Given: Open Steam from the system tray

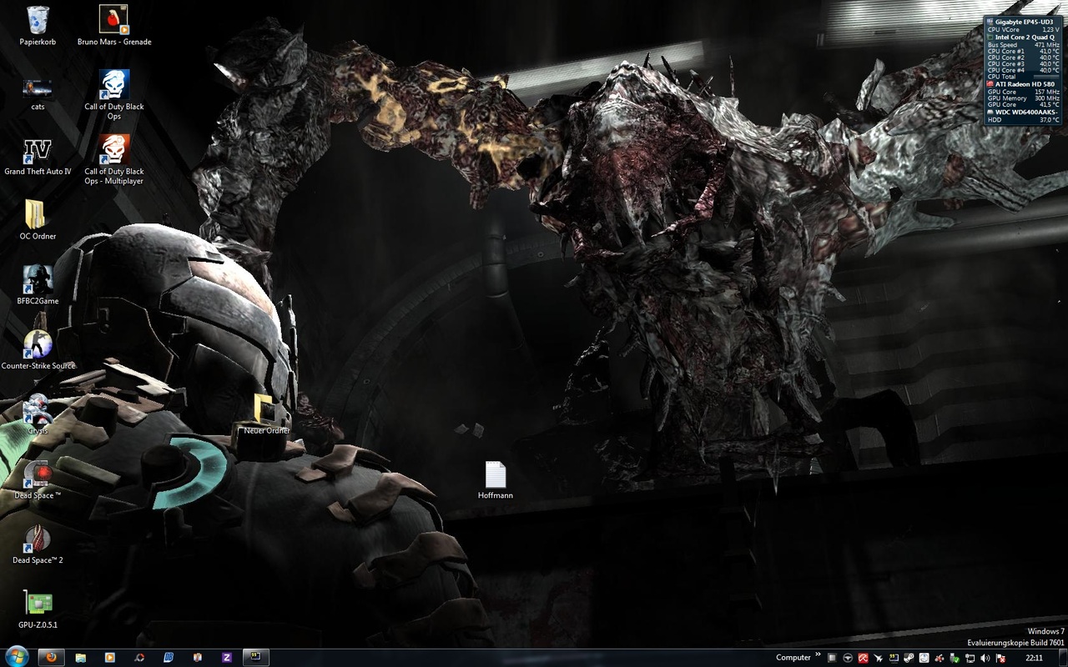Looking at the screenshot, I should (909, 658).
